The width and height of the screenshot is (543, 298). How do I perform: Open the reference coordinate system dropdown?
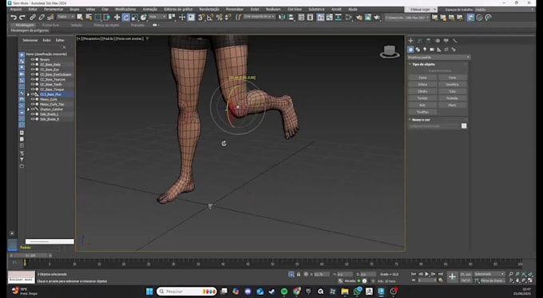[157, 17]
